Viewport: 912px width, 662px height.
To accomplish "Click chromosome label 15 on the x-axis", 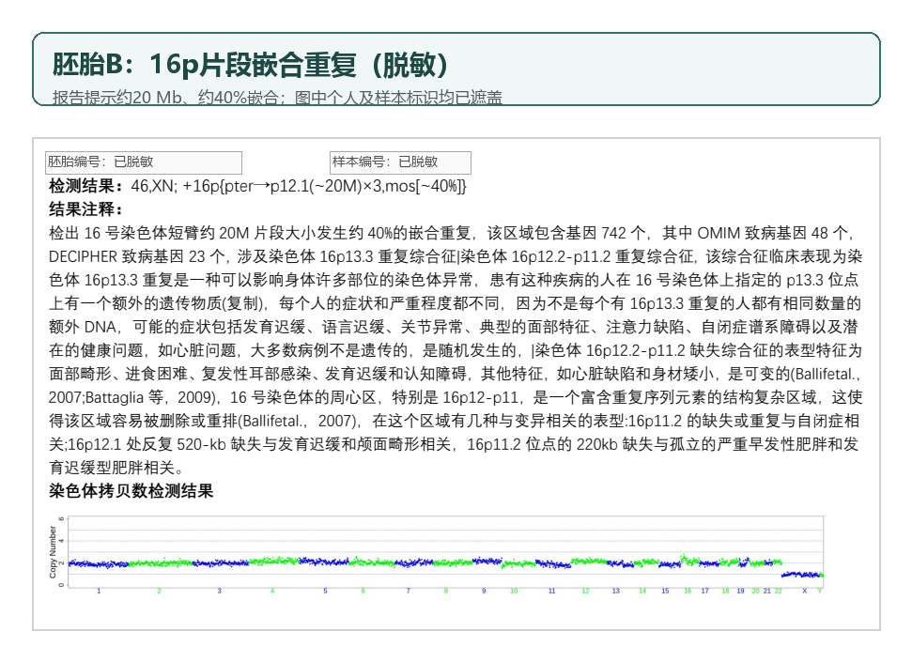I will (x=665, y=591).
